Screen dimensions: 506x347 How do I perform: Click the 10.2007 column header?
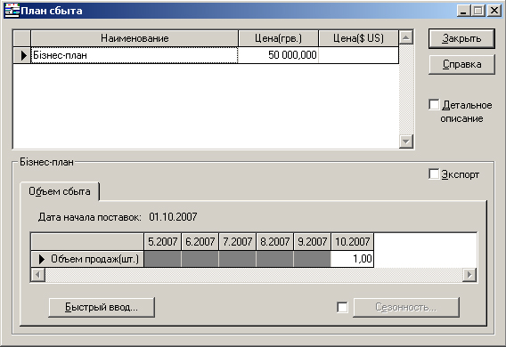tap(353, 242)
